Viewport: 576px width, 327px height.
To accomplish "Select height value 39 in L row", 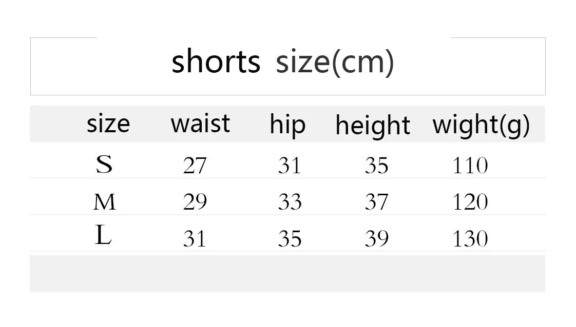I will pos(376,239).
